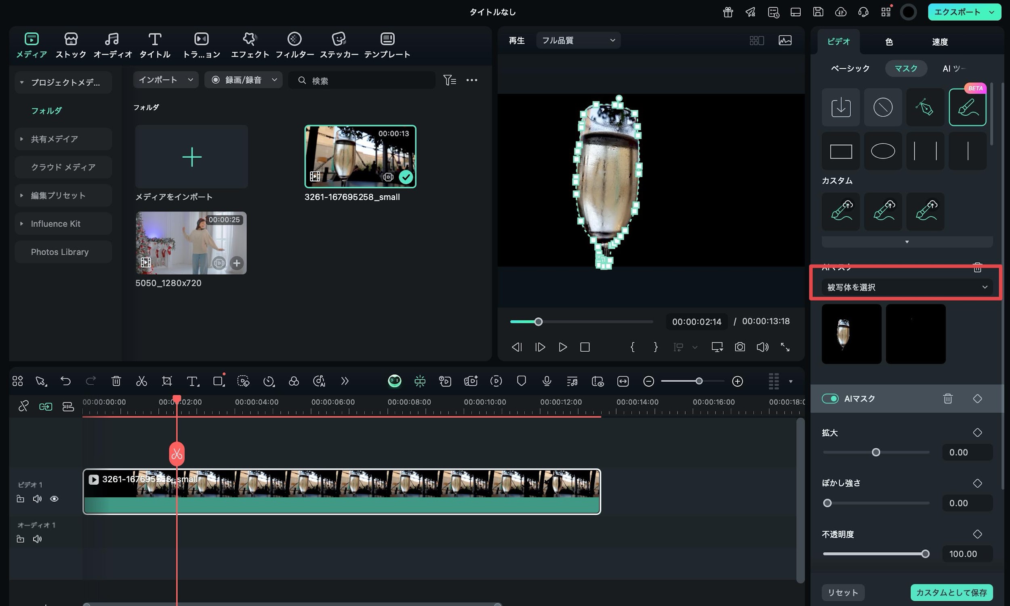Image resolution: width=1010 pixels, height=606 pixels.
Task: Delete the AIマスク using its trash icon
Action: click(948, 399)
